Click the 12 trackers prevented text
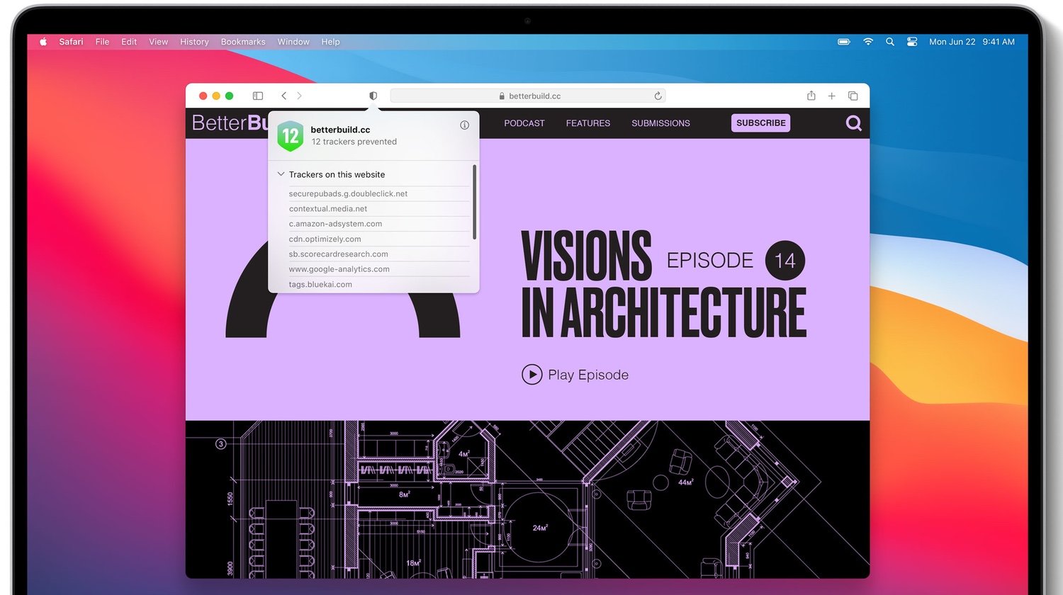 point(354,142)
